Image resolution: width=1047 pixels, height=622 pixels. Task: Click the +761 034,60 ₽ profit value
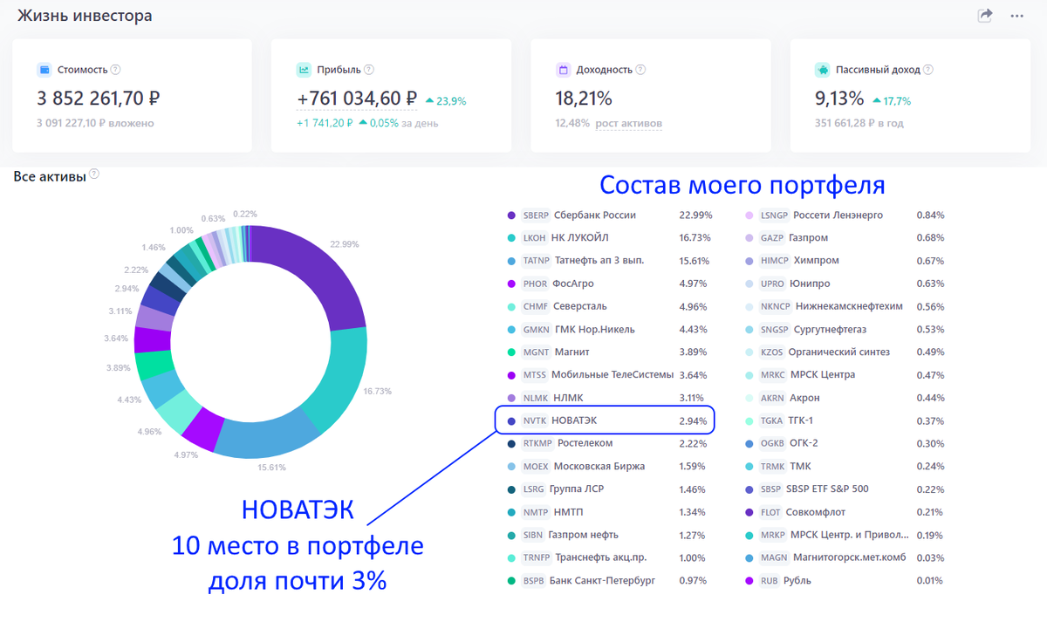pos(357,99)
